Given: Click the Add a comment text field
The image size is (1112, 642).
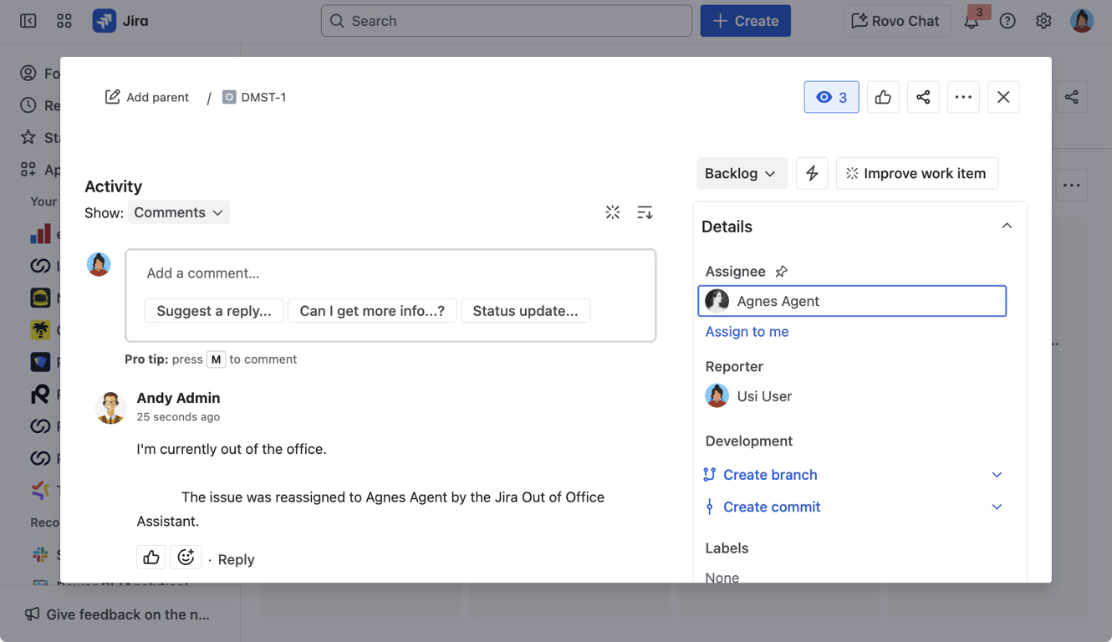Looking at the screenshot, I should (390, 273).
